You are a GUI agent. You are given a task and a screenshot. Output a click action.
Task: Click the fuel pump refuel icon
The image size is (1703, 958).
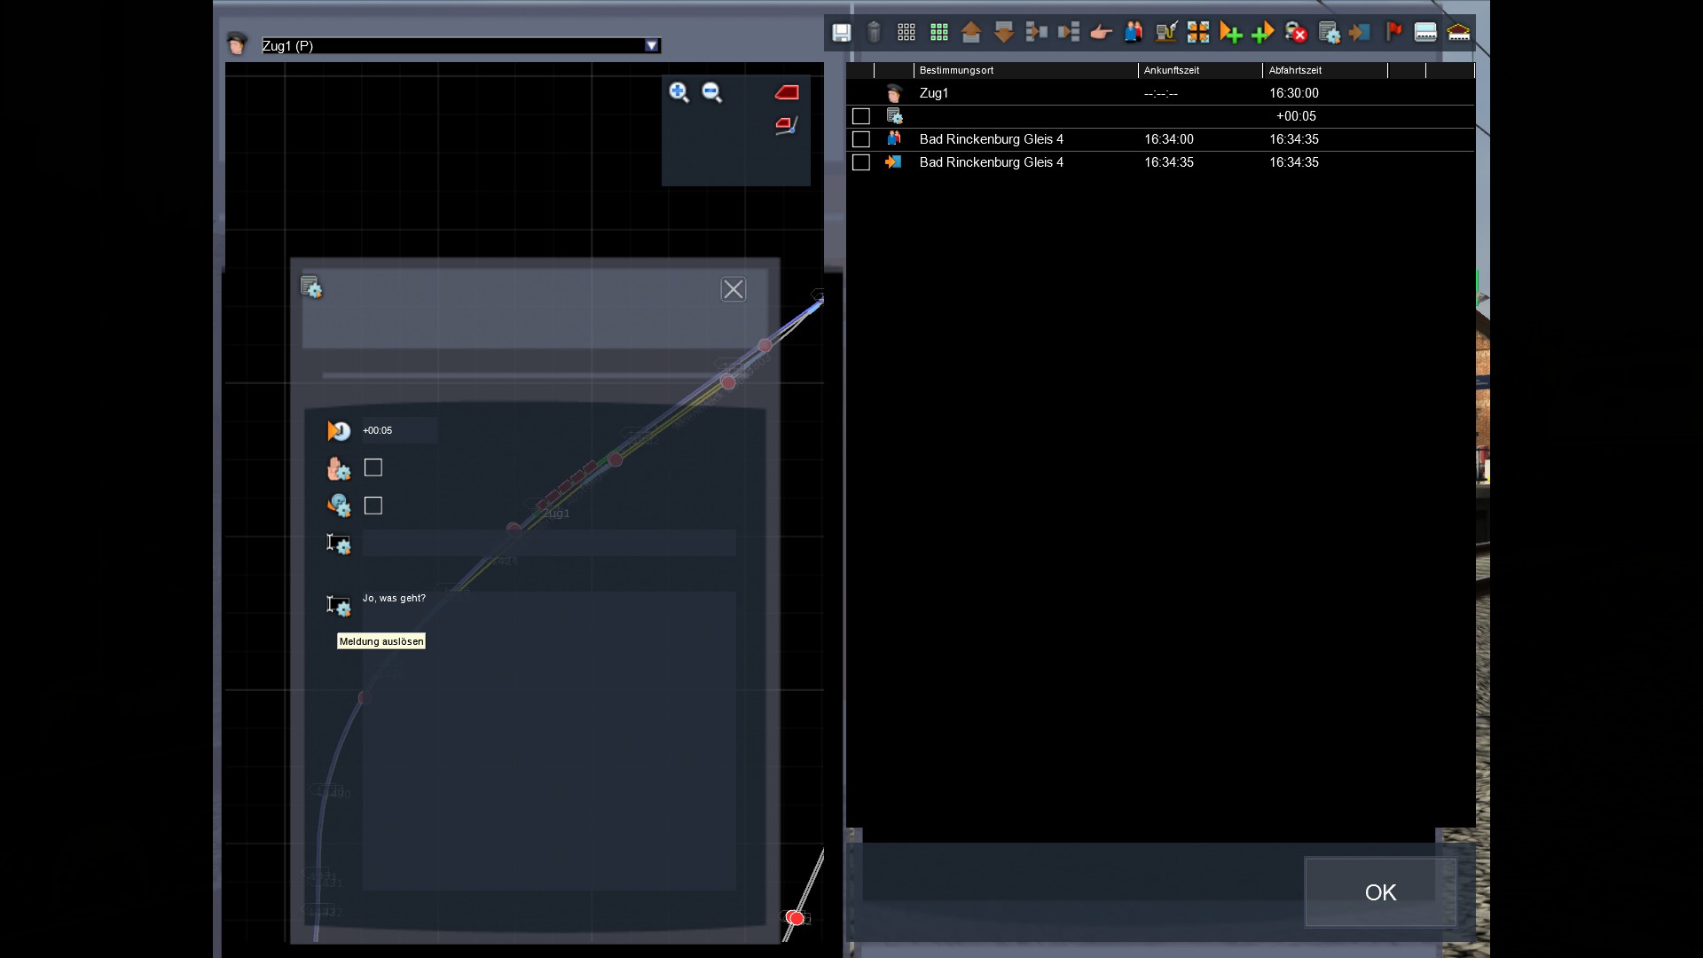tap(1166, 33)
